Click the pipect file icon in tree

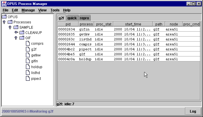pyautogui.click(x=28, y=78)
